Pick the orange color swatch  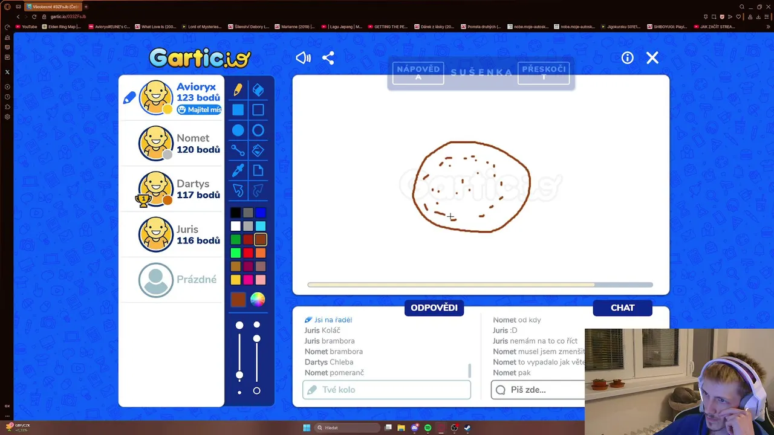click(x=261, y=253)
